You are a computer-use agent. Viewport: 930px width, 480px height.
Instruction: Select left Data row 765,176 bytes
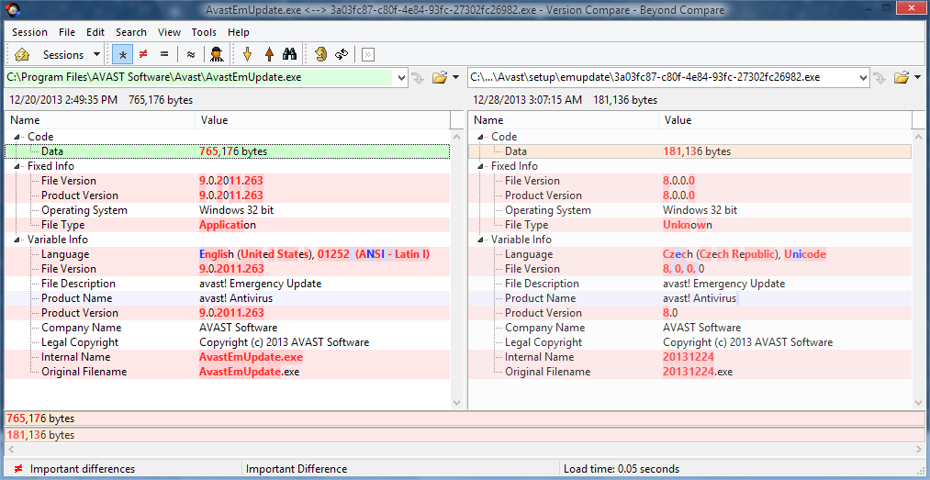[x=227, y=151]
